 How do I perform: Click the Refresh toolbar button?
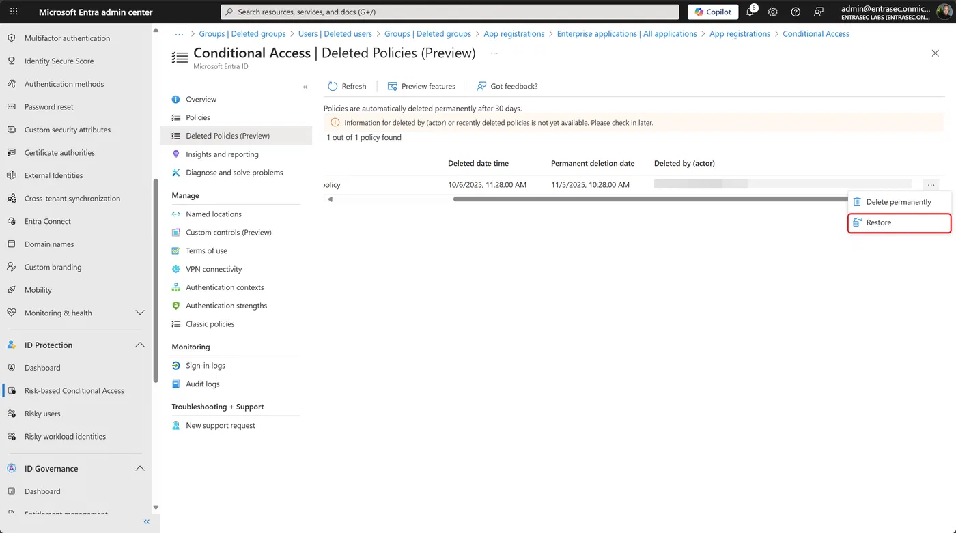click(x=347, y=86)
